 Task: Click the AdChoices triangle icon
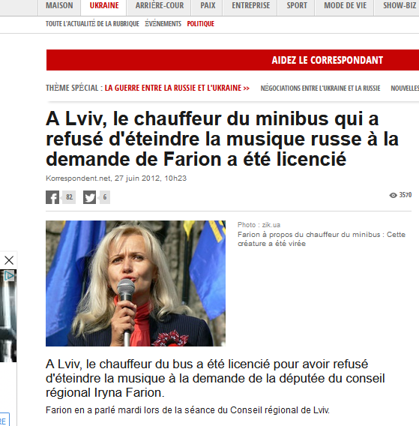[9, 276]
